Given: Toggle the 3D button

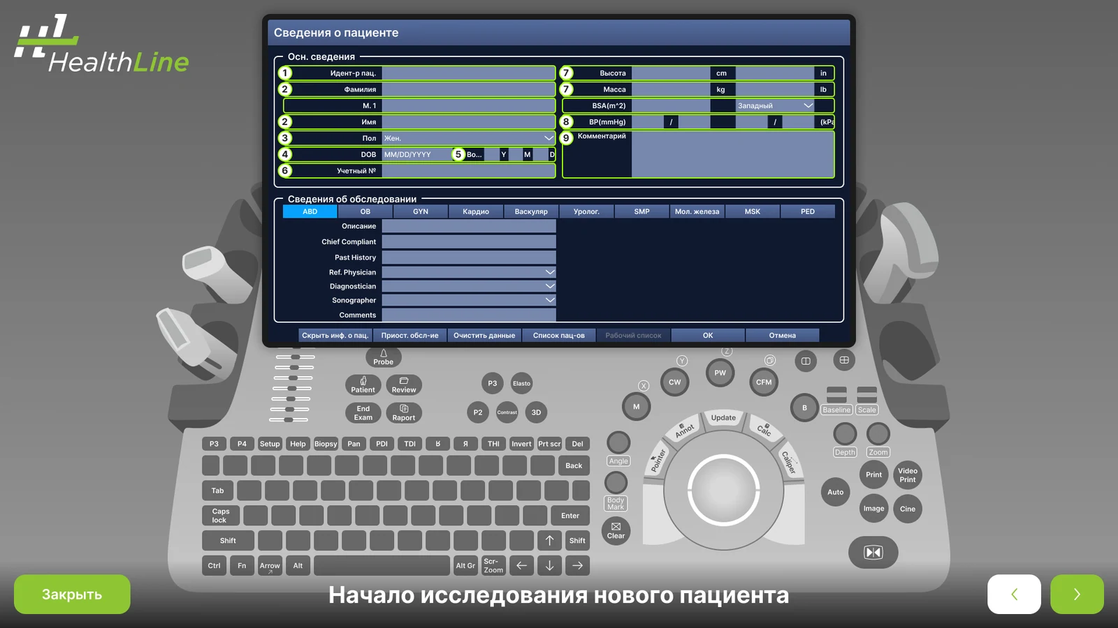Looking at the screenshot, I should [536, 412].
